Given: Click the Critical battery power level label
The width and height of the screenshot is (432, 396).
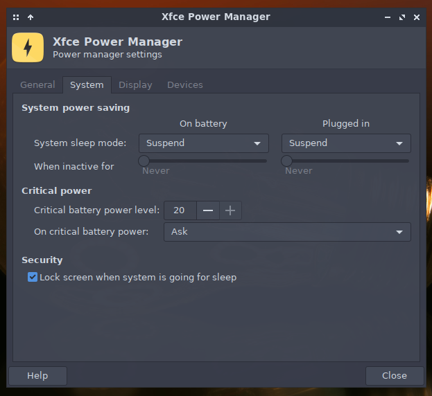Looking at the screenshot, I should pyautogui.click(x=96, y=210).
